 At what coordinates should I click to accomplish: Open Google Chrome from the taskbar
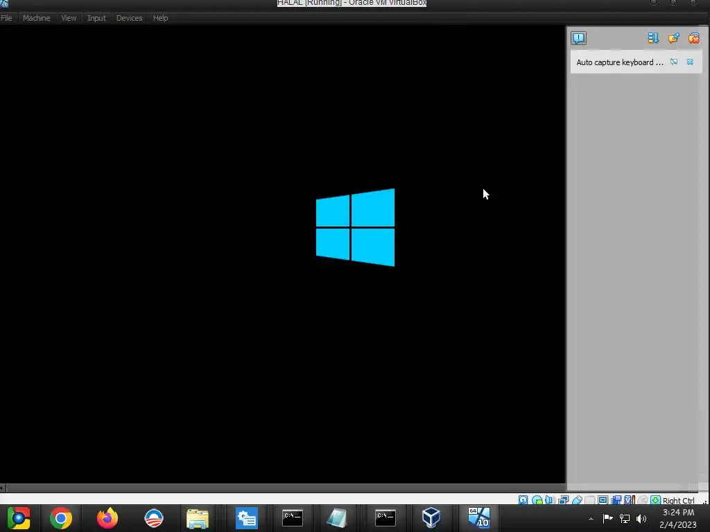pyautogui.click(x=61, y=518)
